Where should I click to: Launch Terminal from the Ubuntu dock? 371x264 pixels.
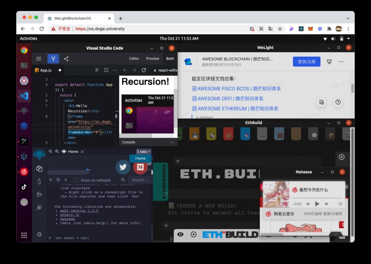tap(24, 65)
